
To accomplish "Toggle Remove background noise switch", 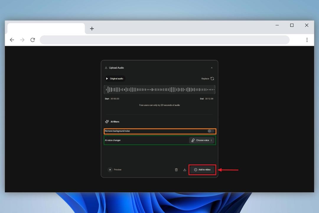I will click(211, 131).
